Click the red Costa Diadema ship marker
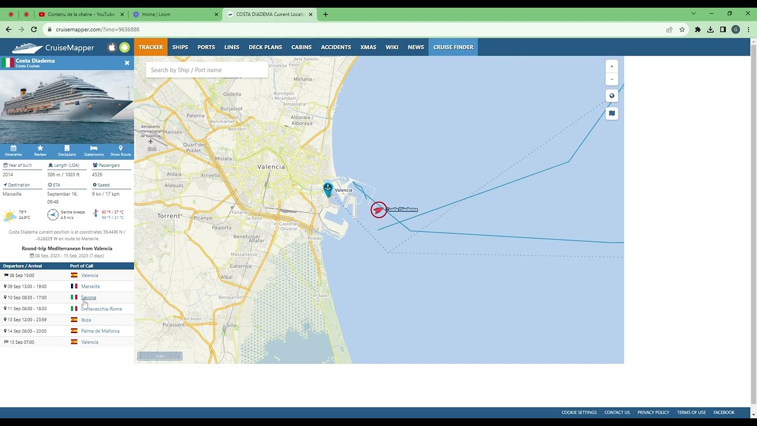The width and height of the screenshot is (757, 426). point(378,209)
